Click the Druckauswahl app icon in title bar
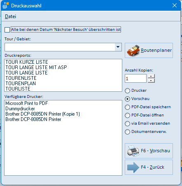This screenshot has width=182, height=186. coord(6,6)
